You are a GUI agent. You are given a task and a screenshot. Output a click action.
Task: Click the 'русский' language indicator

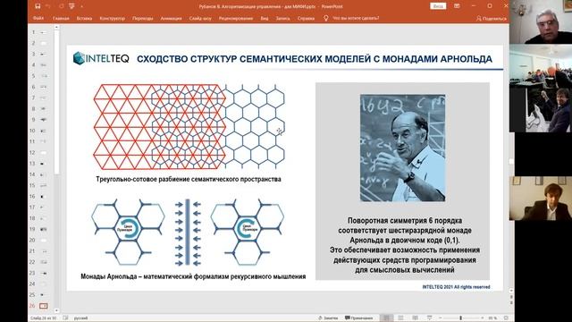pos(80,318)
